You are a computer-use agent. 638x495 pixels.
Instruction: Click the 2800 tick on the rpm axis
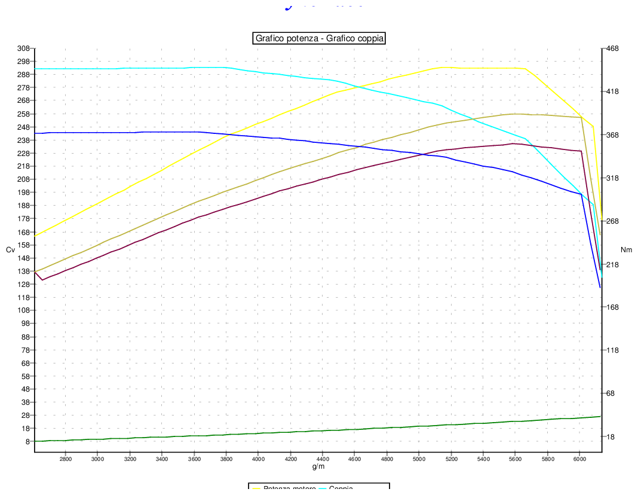point(66,459)
